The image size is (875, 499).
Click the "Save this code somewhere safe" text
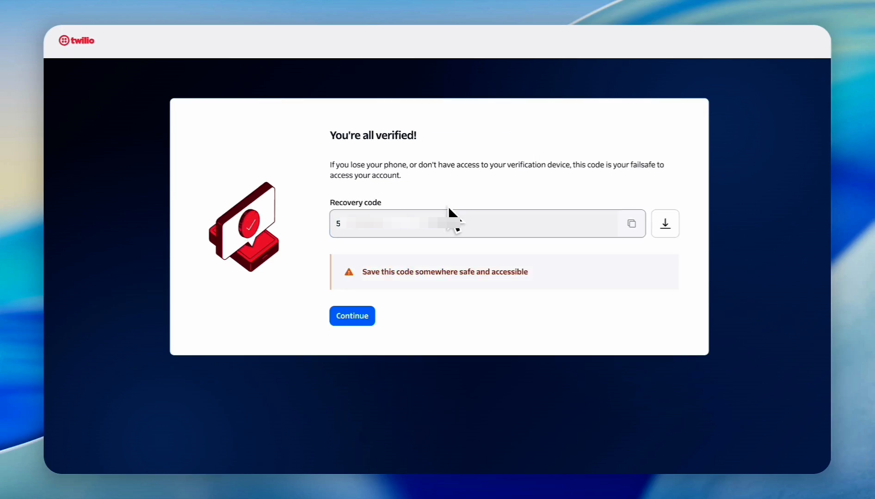point(444,272)
